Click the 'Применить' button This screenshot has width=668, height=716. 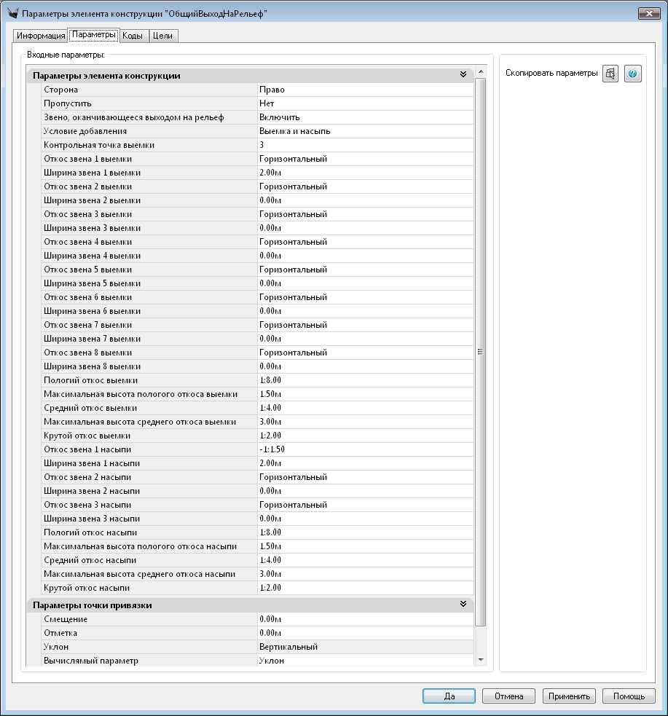tap(570, 696)
